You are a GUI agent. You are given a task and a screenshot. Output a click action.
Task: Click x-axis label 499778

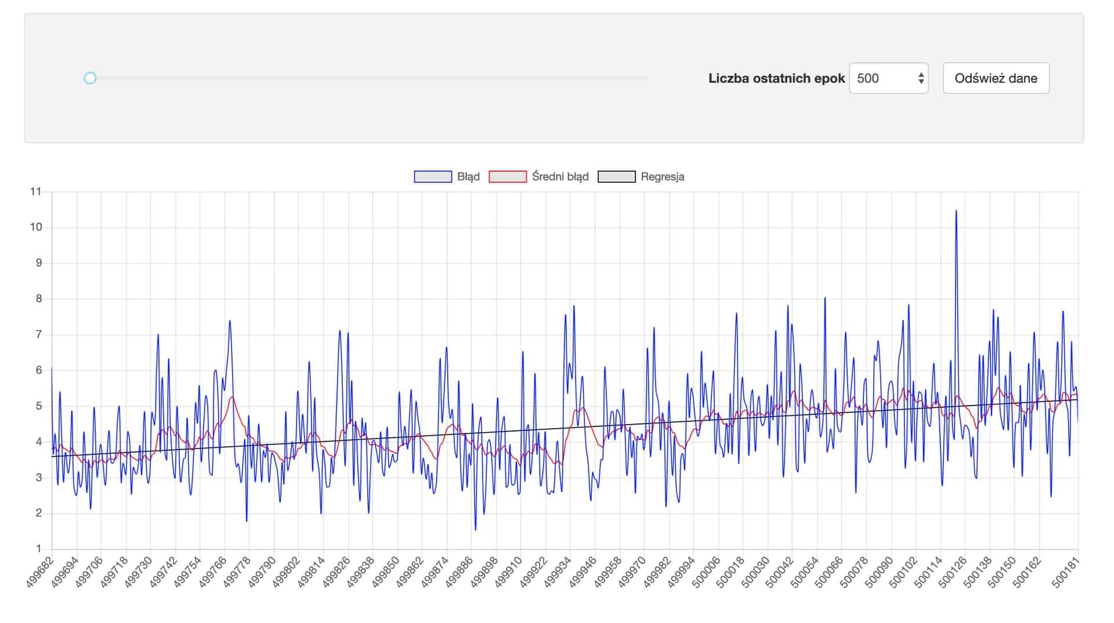(237, 572)
